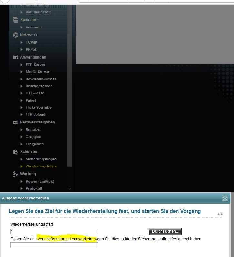Image resolution: width=234 pixels, height=257 pixels.
Task: Expand the Media-Server arrow
Action: click(x=22, y=72)
